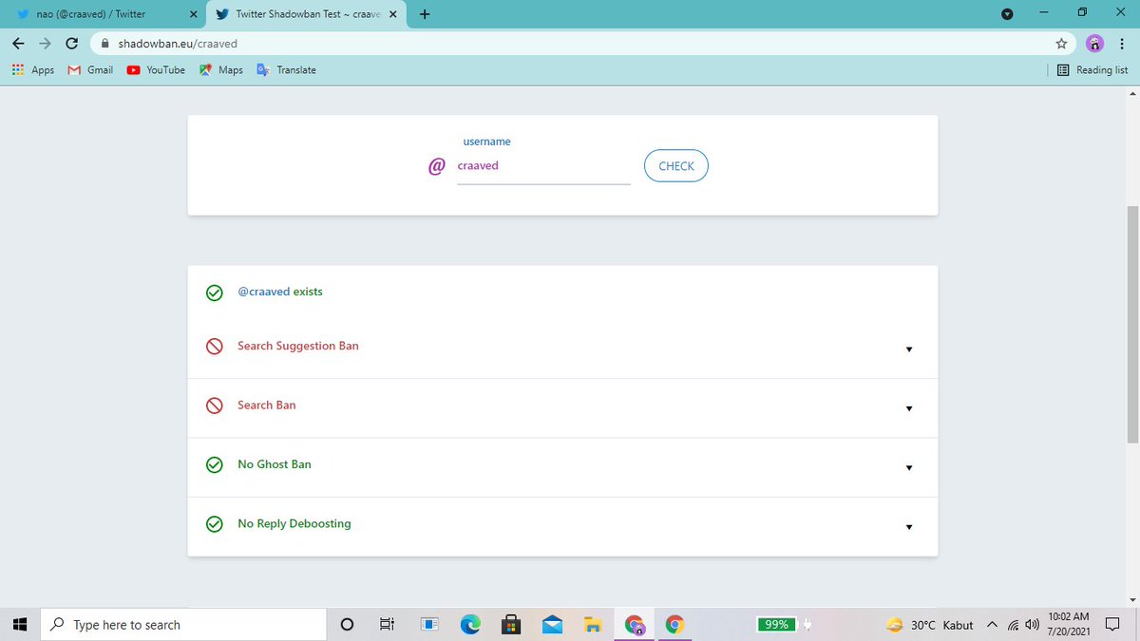
Task: Click the Search Ban label
Action: (267, 405)
